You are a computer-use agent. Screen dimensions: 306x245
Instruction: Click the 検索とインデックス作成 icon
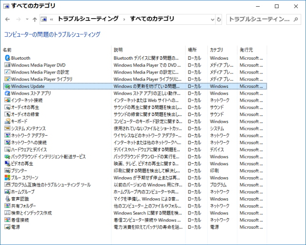8,213
